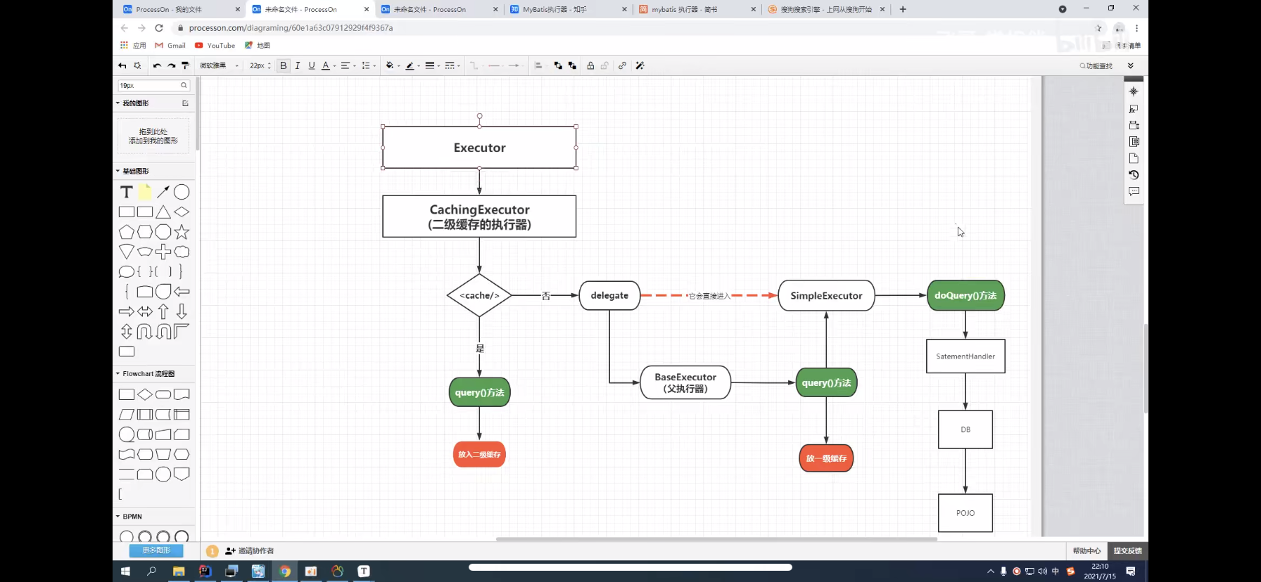Screen dimensions: 1261x582
Task: Click 邀请协作者 invite collaborators
Action: tap(250, 551)
